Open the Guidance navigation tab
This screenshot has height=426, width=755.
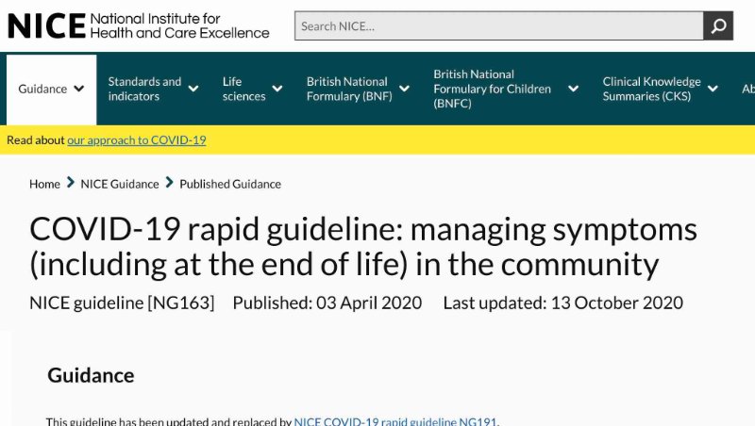51,90
